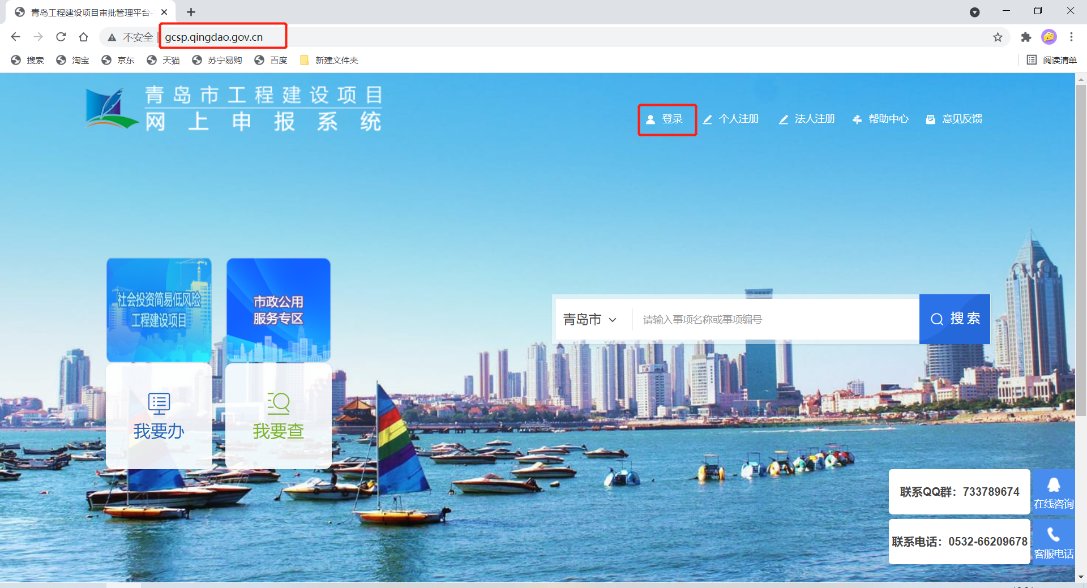Open the 我要办 service tile
This screenshot has width=1087, height=588.
click(x=159, y=417)
